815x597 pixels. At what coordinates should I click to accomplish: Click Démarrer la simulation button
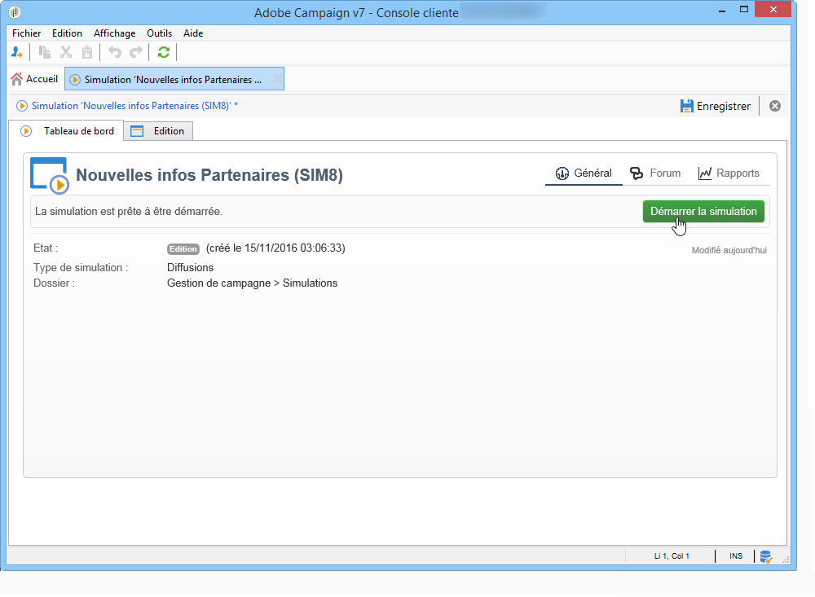[703, 212]
